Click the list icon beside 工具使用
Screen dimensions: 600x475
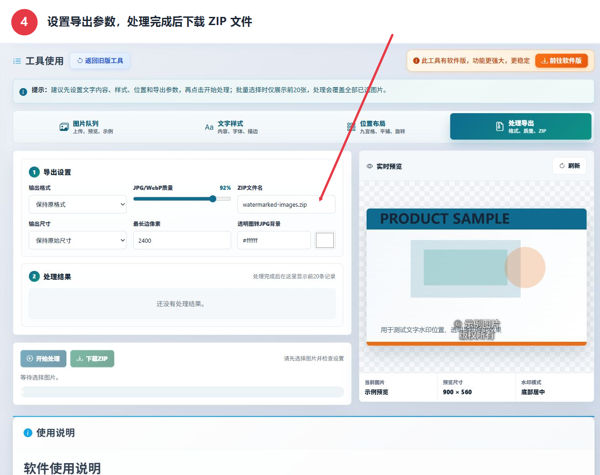pyautogui.click(x=17, y=61)
